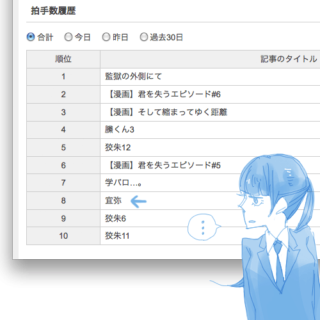
Task: Click the article title 宜弥
Action: point(113,200)
